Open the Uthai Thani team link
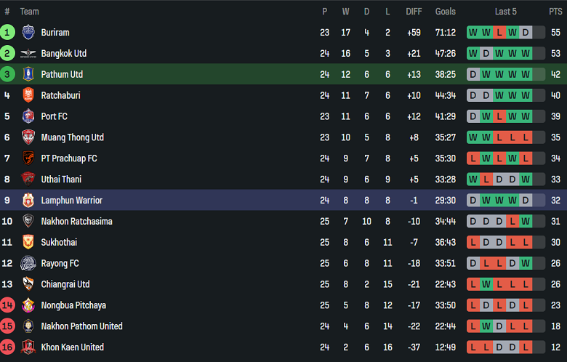This screenshot has height=362, width=567. (61, 180)
